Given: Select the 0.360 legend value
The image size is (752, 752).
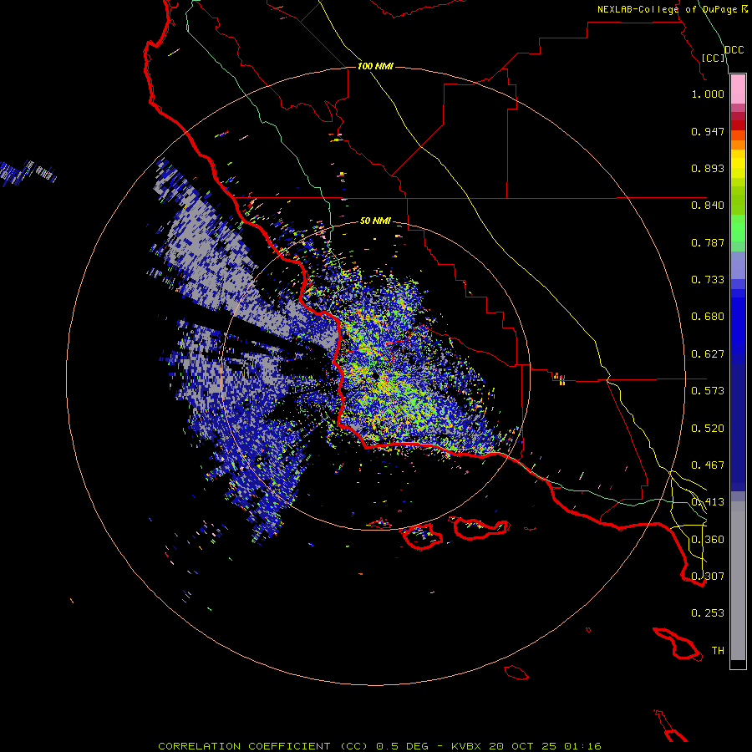Looking at the screenshot, I should pyautogui.click(x=708, y=540).
